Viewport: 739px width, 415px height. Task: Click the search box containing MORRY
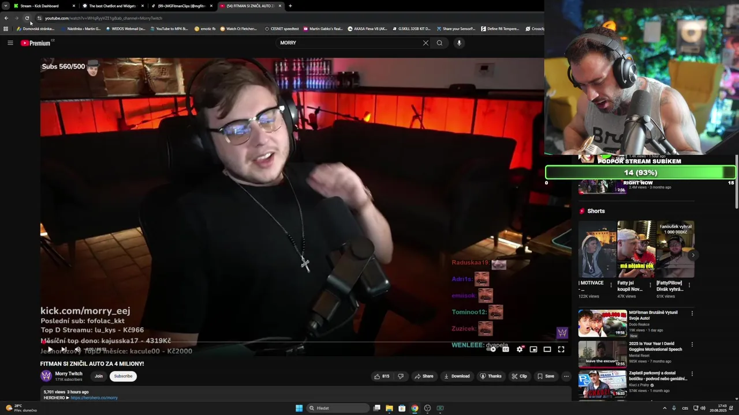[x=349, y=43]
